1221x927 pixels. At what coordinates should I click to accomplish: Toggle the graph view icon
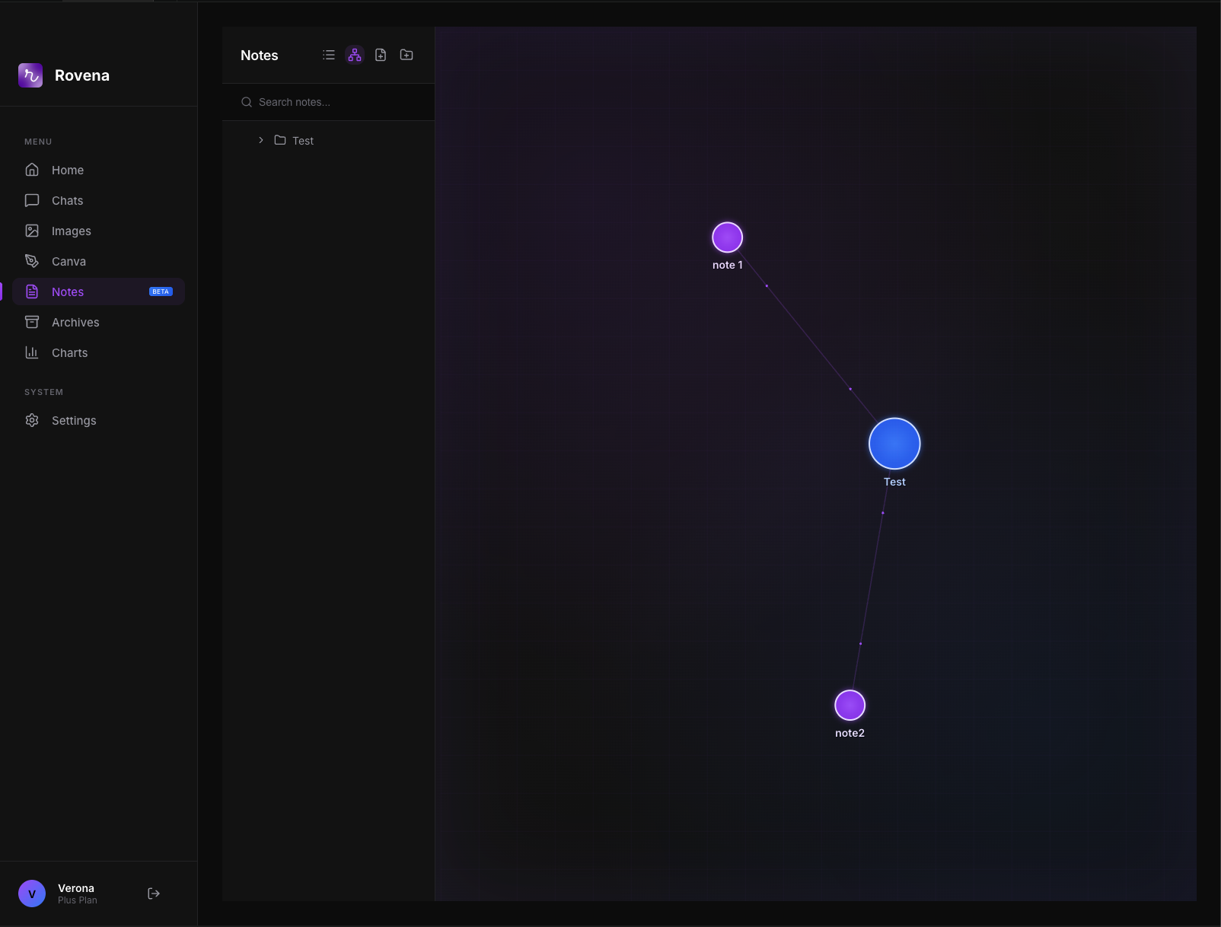(355, 55)
